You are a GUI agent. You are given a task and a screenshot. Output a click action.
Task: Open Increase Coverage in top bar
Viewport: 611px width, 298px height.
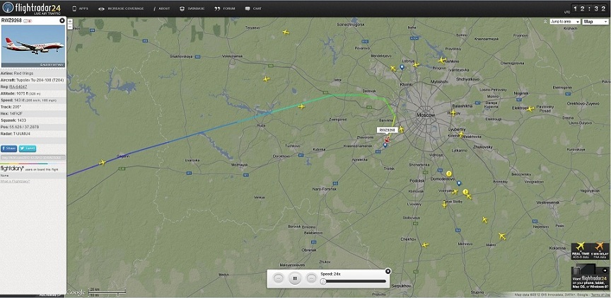click(x=121, y=8)
